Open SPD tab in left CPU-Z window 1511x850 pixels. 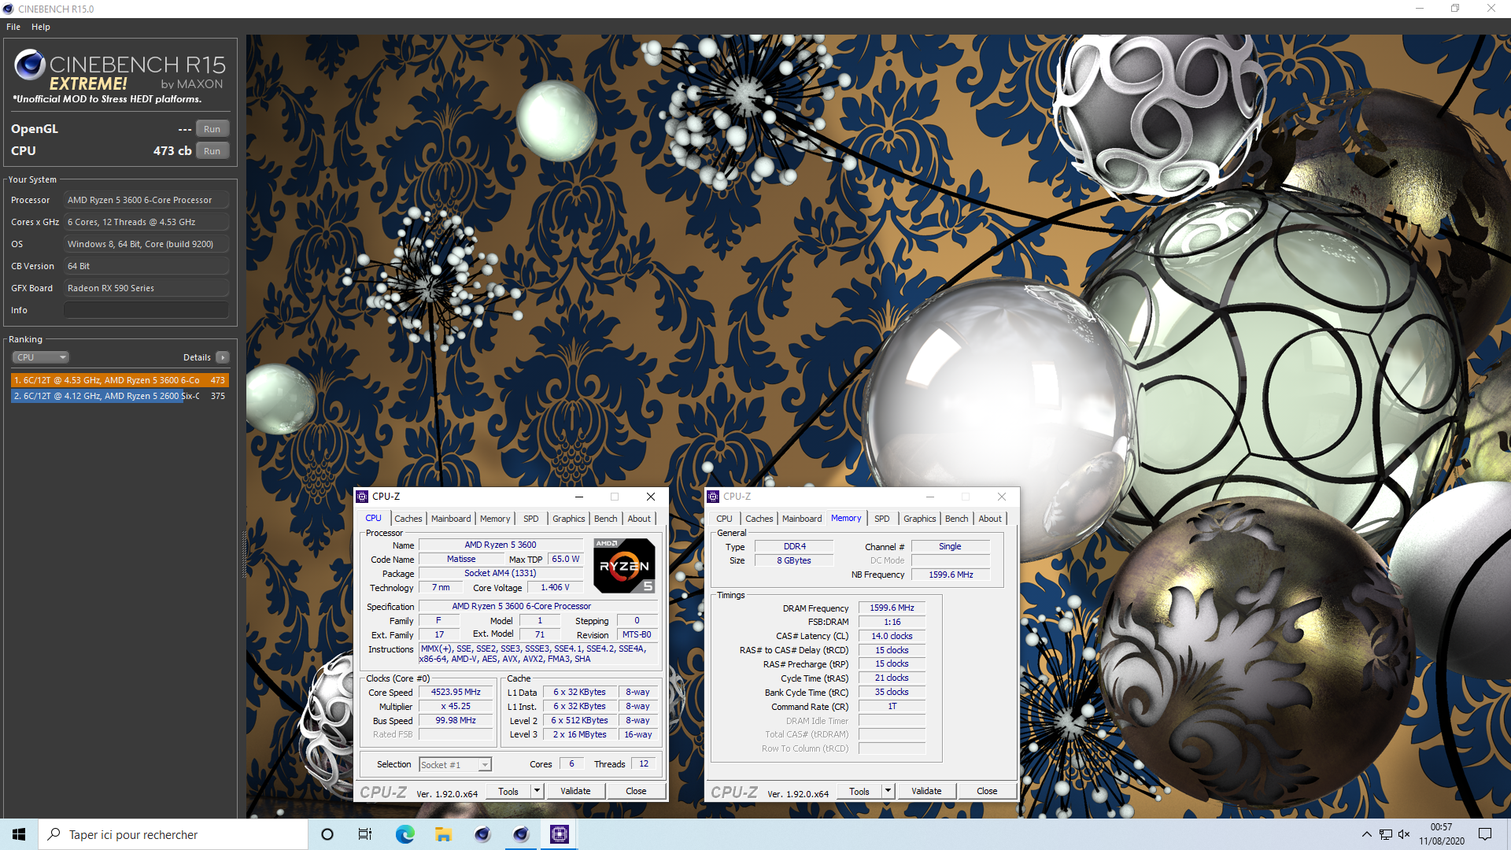[531, 519]
